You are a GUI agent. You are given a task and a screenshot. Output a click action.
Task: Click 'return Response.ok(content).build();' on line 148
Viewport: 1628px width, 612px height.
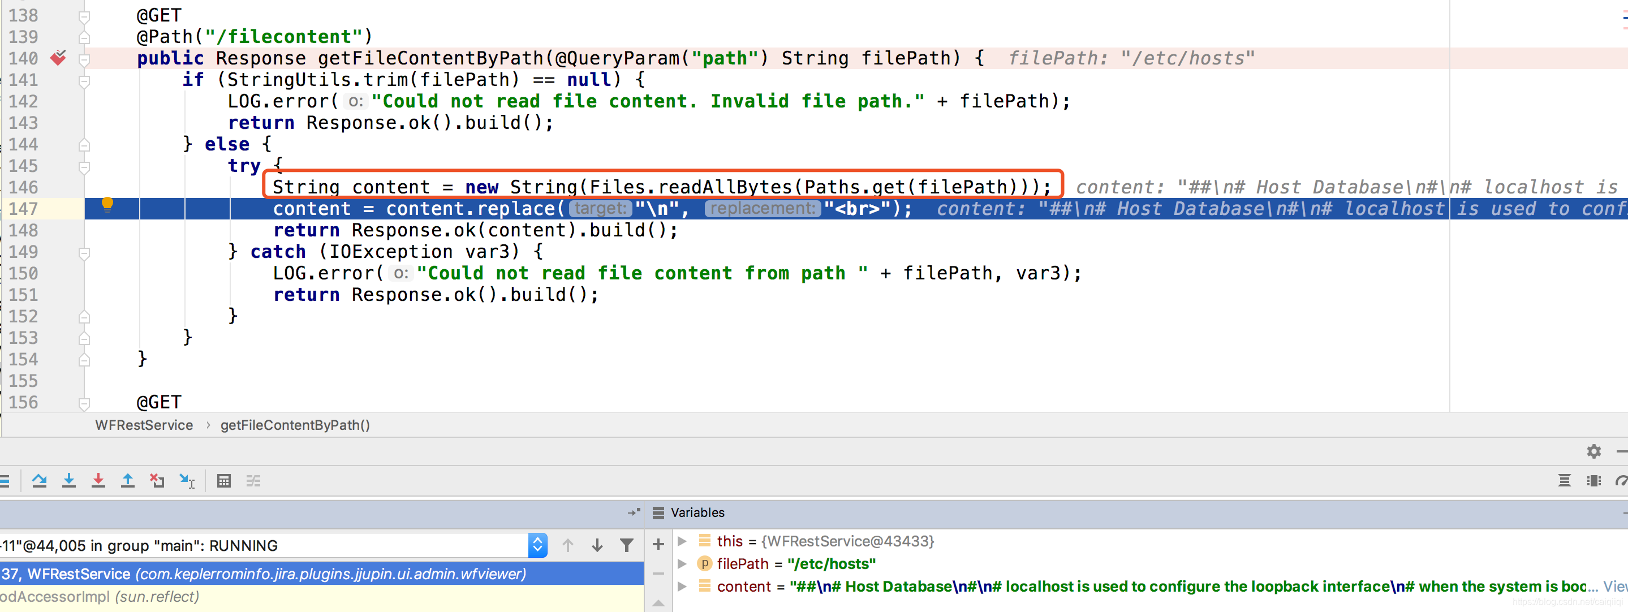[x=475, y=230]
